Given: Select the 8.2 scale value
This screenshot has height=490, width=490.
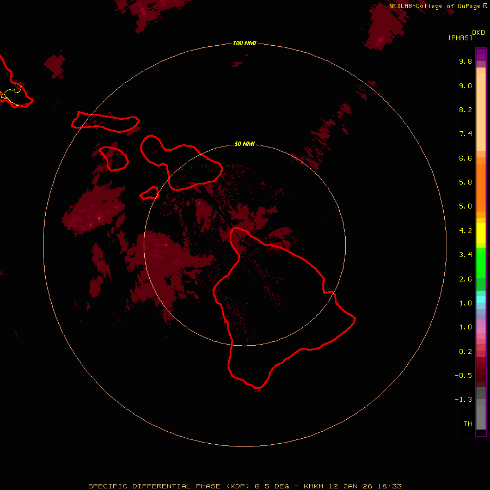Looking at the screenshot, I should [x=465, y=109].
